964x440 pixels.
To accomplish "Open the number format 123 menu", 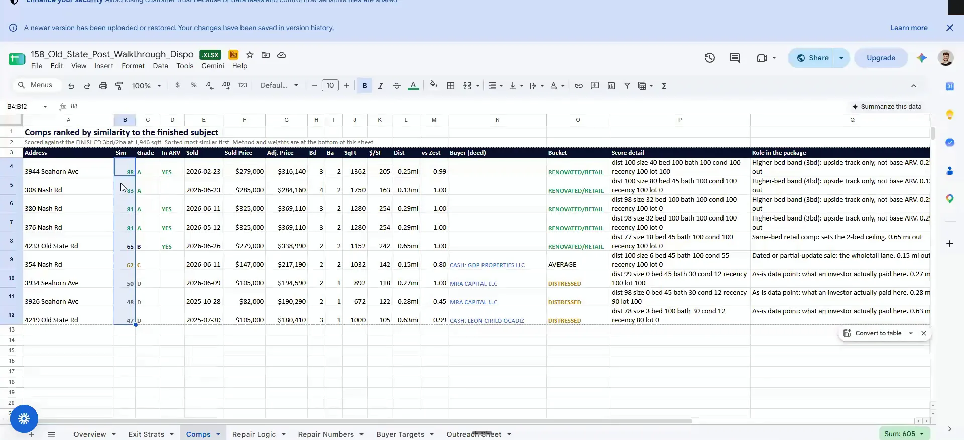I will click(243, 85).
